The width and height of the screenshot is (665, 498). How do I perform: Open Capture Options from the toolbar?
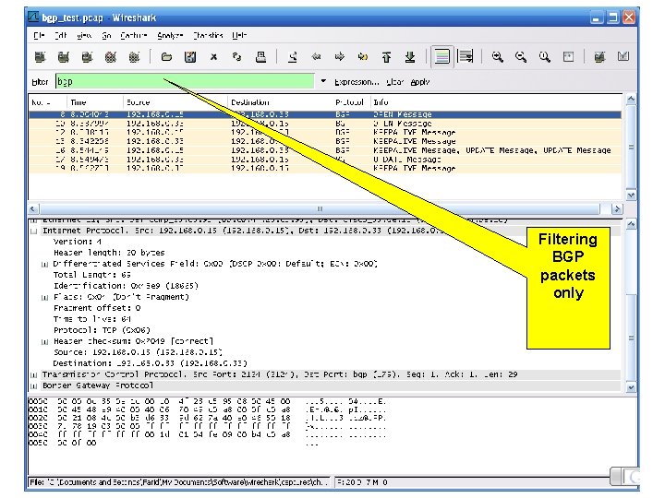point(64,57)
